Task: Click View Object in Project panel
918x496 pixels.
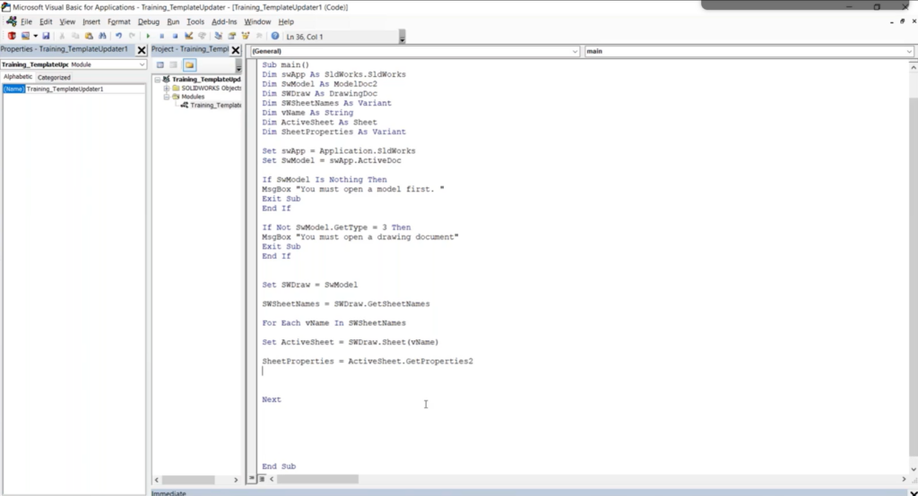Action: [174, 65]
